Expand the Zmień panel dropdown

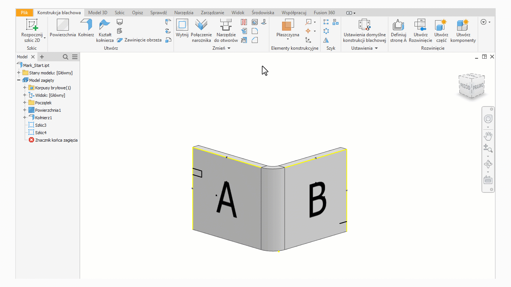[229, 48]
